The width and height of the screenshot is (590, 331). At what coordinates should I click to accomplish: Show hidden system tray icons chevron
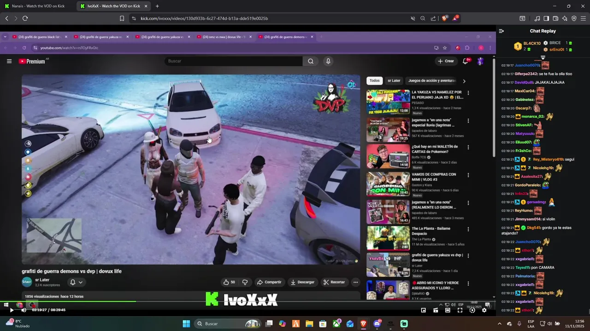pos(499,324)
